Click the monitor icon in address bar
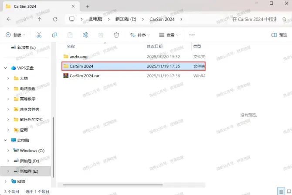Screen dimensions: 292x195 point(72,19)
